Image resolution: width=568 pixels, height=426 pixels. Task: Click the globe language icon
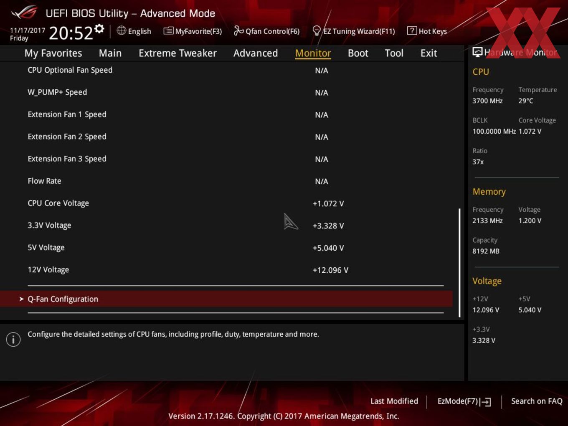[x=121, y=30]
